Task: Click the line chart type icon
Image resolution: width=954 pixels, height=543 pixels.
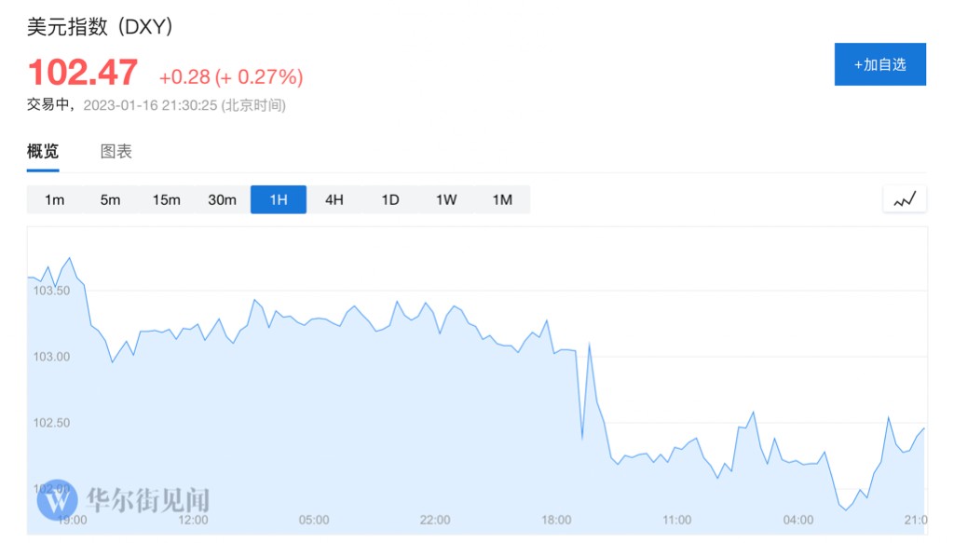Action: click(905, 199)
